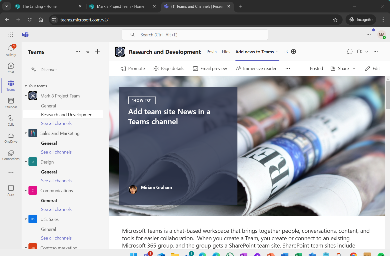Screen dimensions: 390x256
Task: Open the Share dropdown arrow
Action: click(354, 68)
